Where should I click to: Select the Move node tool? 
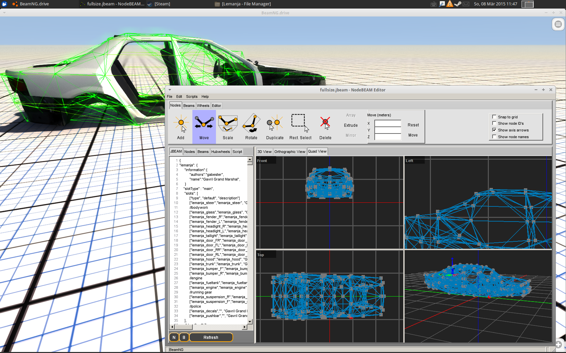coord(204,127)
